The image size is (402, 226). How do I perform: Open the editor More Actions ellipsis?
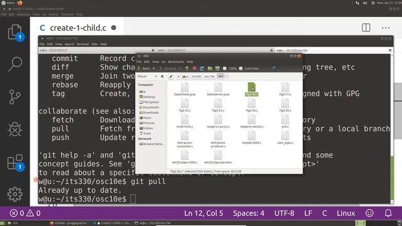point(386,28)
